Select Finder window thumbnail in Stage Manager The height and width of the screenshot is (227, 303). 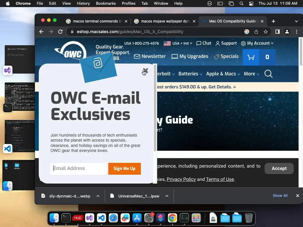(19, 175)
